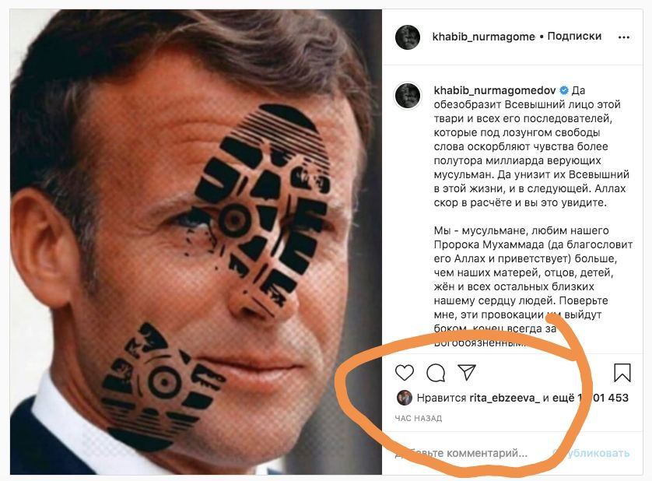Screen dimensions: 652x481
Task: Click the post photo with boot prints
Action: tap(196, 241)
